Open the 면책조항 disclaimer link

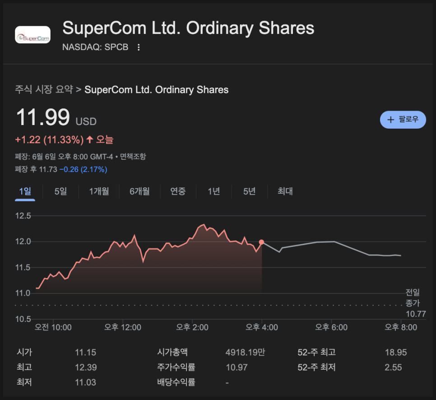(133, 157)
